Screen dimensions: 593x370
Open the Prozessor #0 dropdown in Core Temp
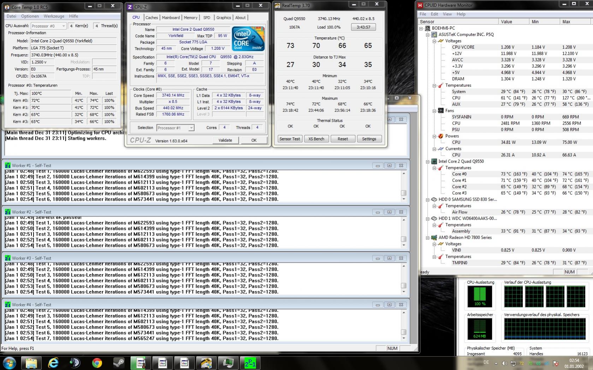48,26
